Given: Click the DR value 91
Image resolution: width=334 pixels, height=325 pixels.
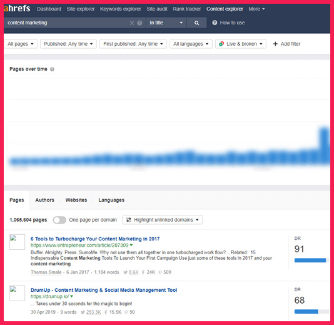Looking at the screenshot, I should (x=299, y=249).
